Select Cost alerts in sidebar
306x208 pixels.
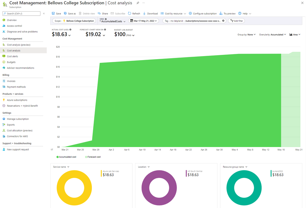[x=13, y=56]
